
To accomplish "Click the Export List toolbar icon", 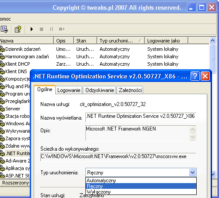I will [4, 29].
